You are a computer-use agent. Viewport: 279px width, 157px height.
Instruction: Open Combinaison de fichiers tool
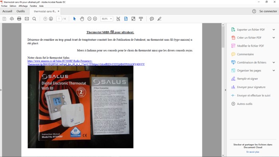pyautogui.click(x=251, y=63)
